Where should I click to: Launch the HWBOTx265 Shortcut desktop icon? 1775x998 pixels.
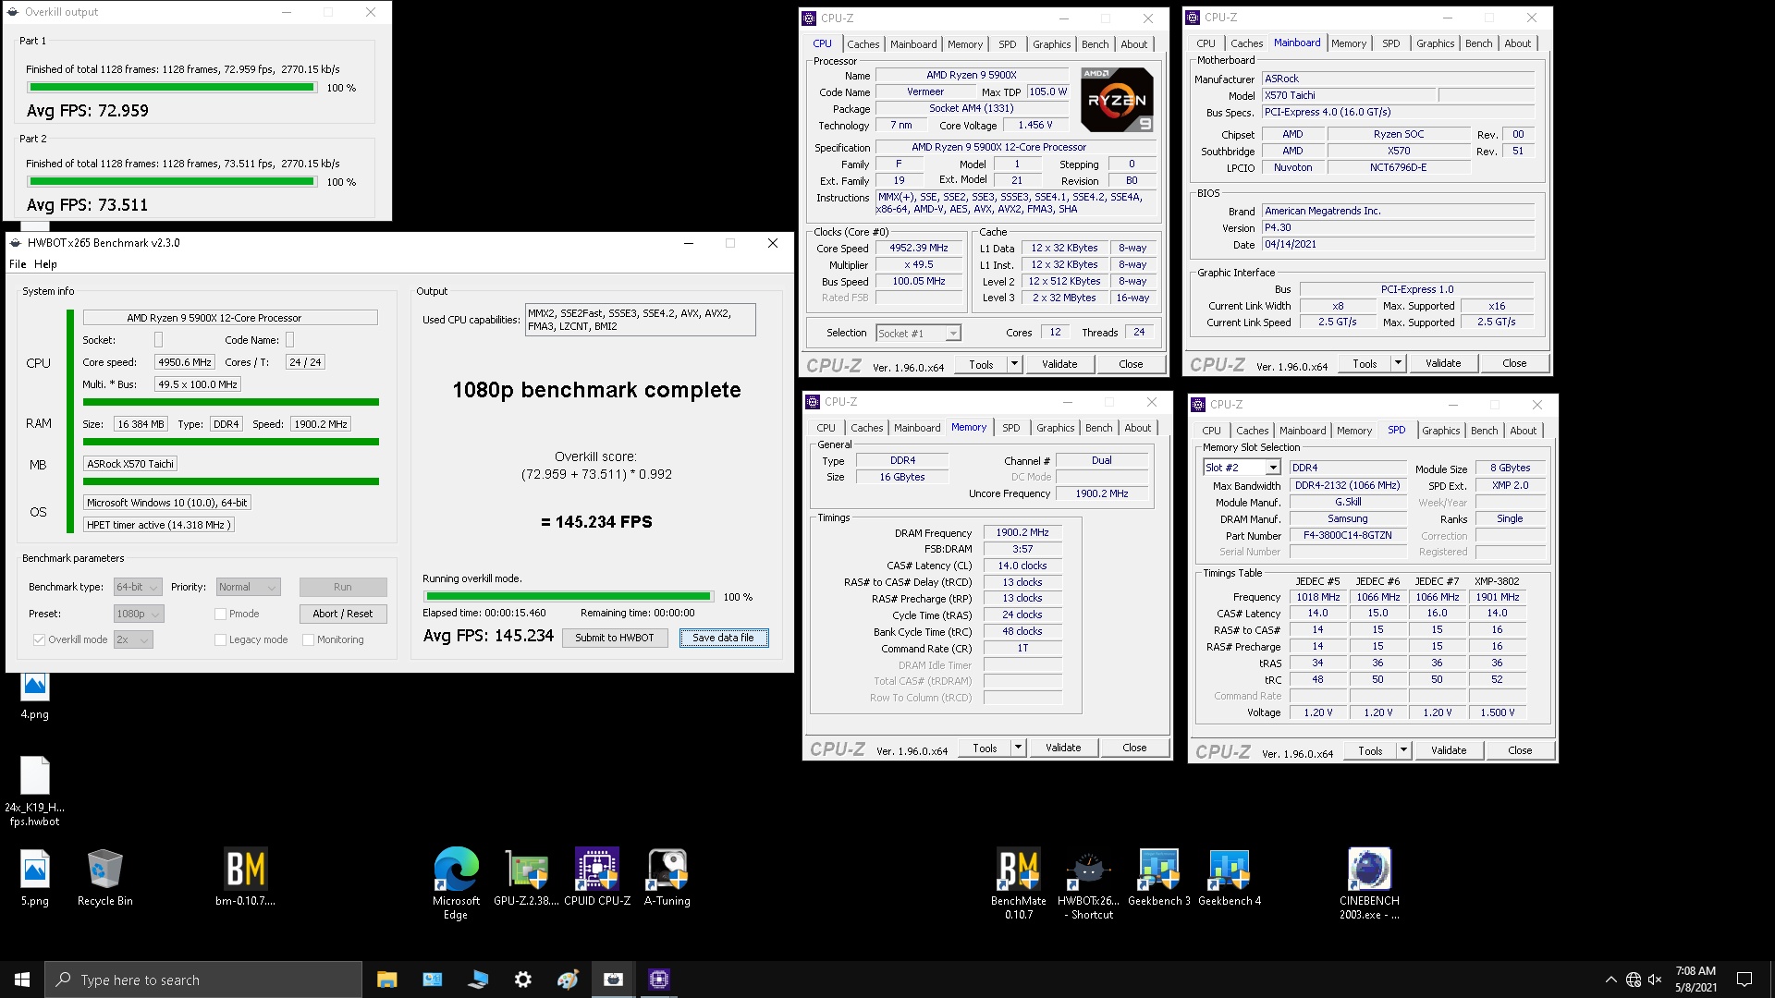point(1088,883)
